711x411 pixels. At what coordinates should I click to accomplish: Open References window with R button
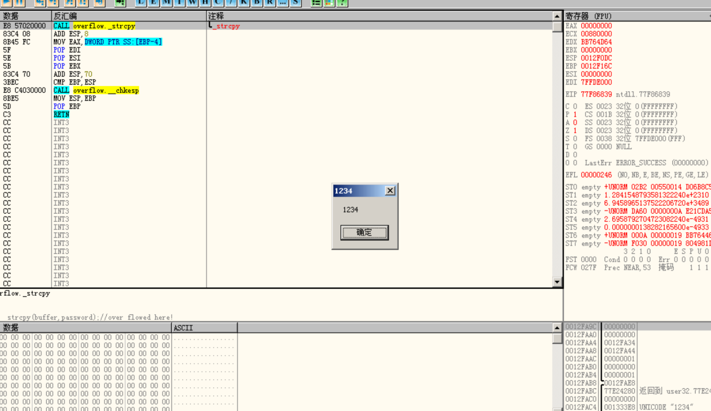click(x=270, y=2)
